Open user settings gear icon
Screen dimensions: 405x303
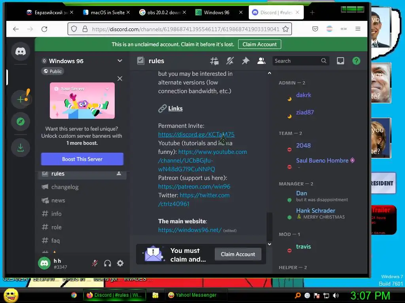click(x=120, y=263)
